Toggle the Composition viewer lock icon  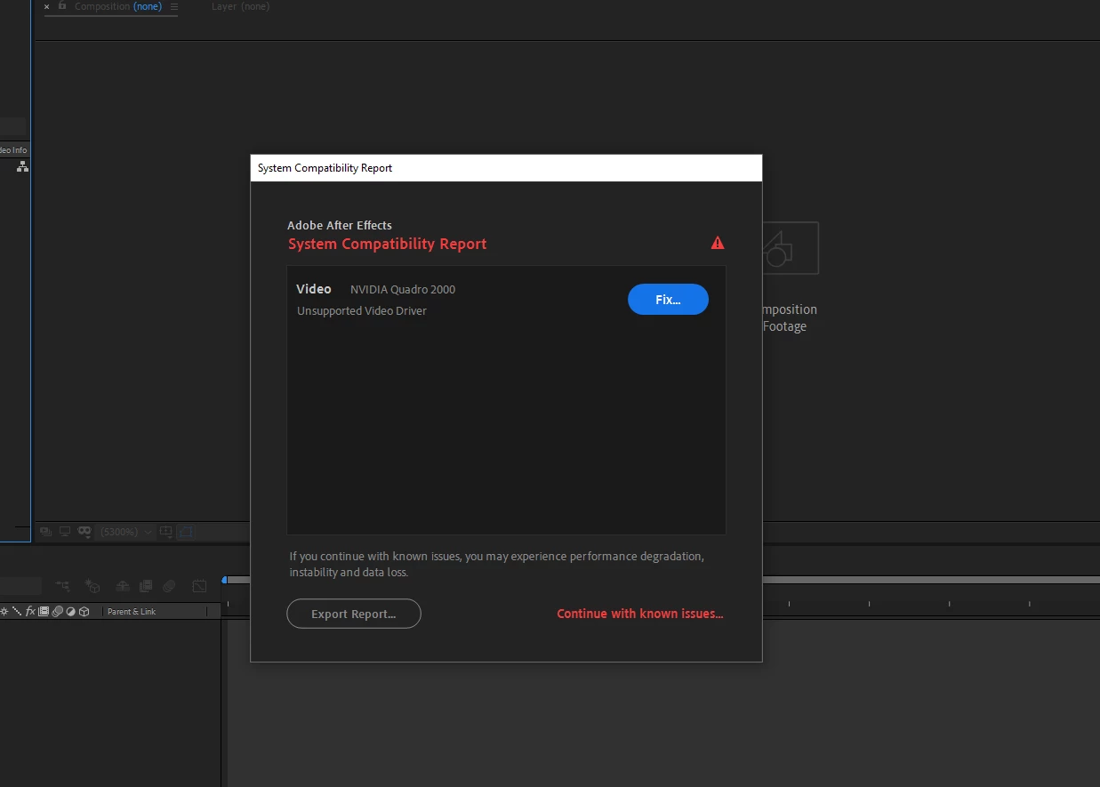pyautogui.click(x=61, y=6)
